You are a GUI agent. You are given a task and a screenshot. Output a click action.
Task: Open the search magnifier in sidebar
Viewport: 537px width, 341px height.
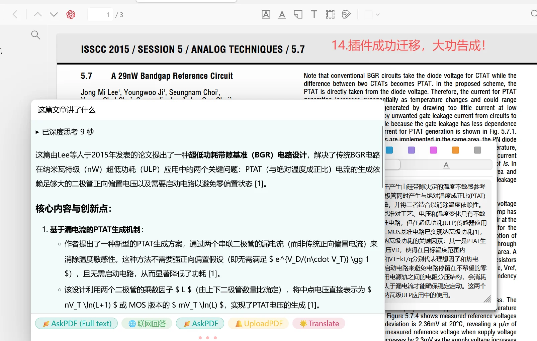(35, 35)
